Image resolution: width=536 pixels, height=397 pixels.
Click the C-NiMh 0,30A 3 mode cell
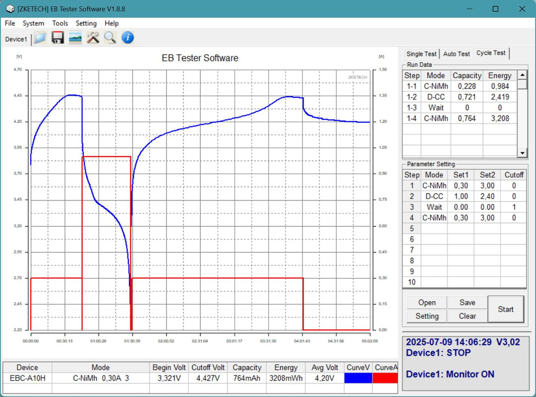tap(101, 378)
